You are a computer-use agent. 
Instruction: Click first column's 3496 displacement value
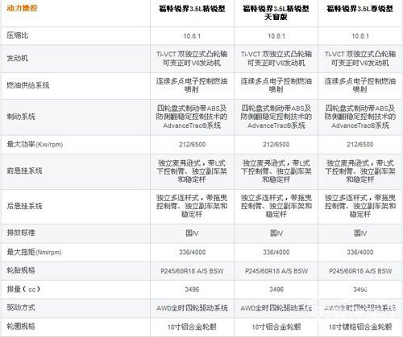192,290
